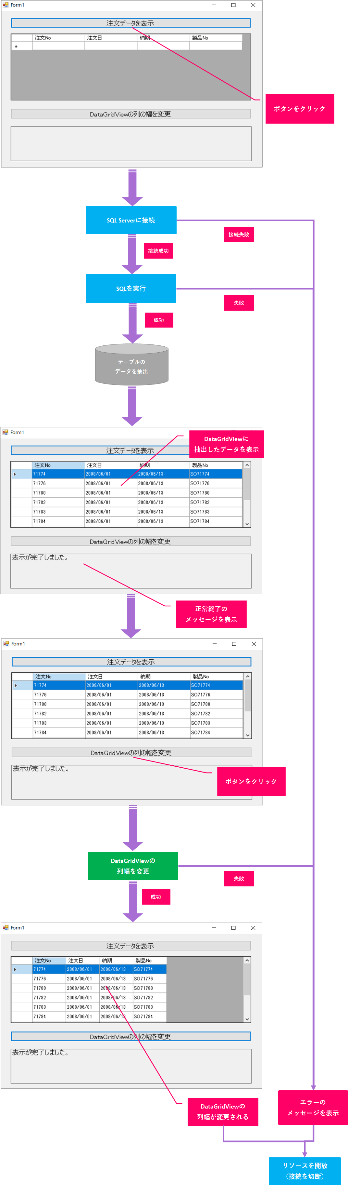
Task: Minimize the narrow-column Form1 window
Action: tap(214, 928)
